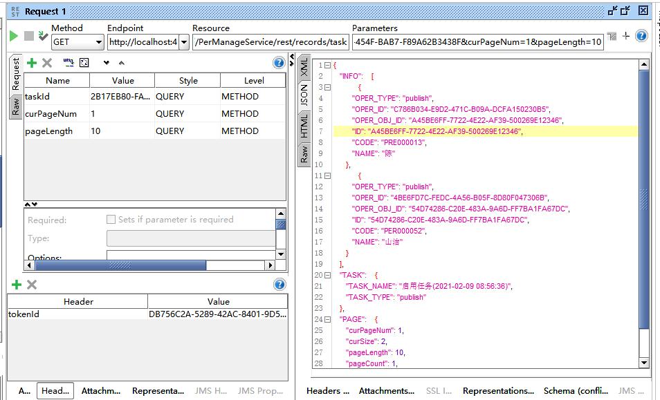Viewport: 660px width, 400px height.
Task: Collapse the second INFO item on line 11
Action: point(327,175)
